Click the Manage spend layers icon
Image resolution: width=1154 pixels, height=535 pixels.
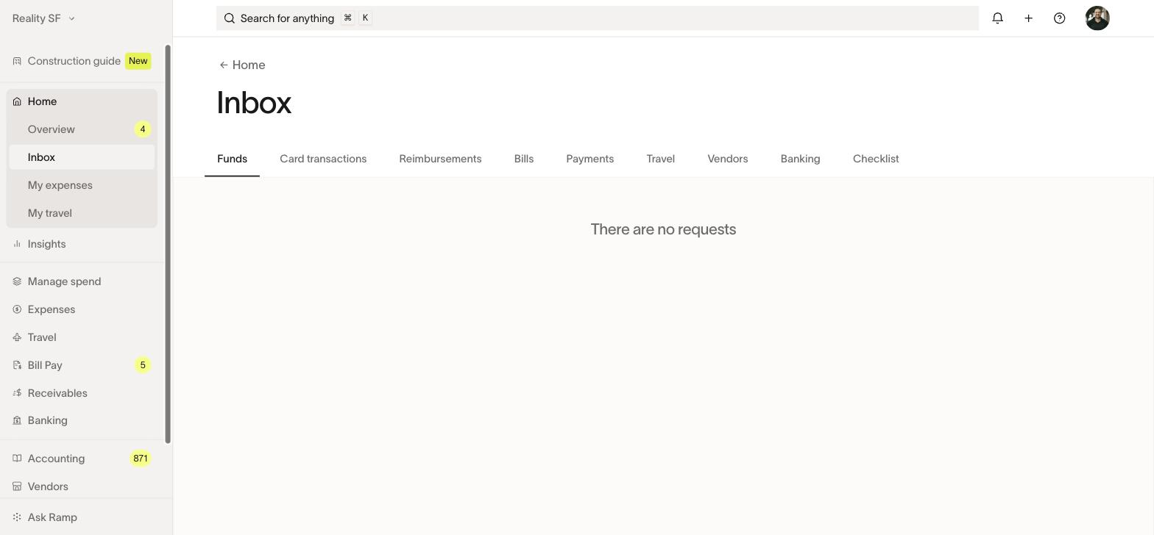tap(17, 281)
